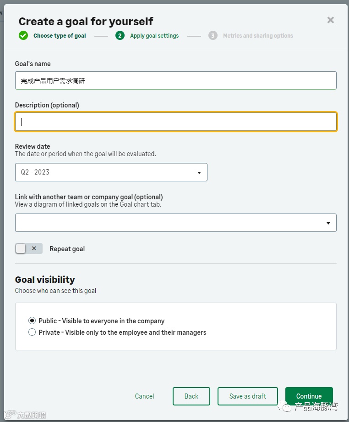Click into the Goal's name field
Image resolution: width=349 pixels, height=422 pixels.
(x=176, y=80)
